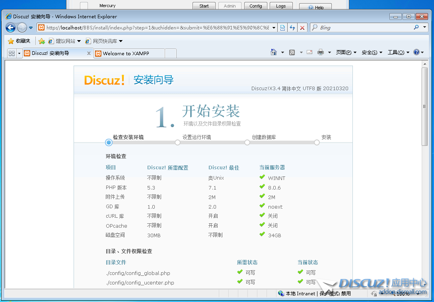Click the Bing search magnifier button
Image resolution: width=434 pixels, height=302 pixels.
(416, 27)
